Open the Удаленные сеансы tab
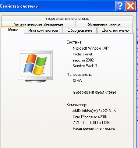 click(x=105, y=24)
